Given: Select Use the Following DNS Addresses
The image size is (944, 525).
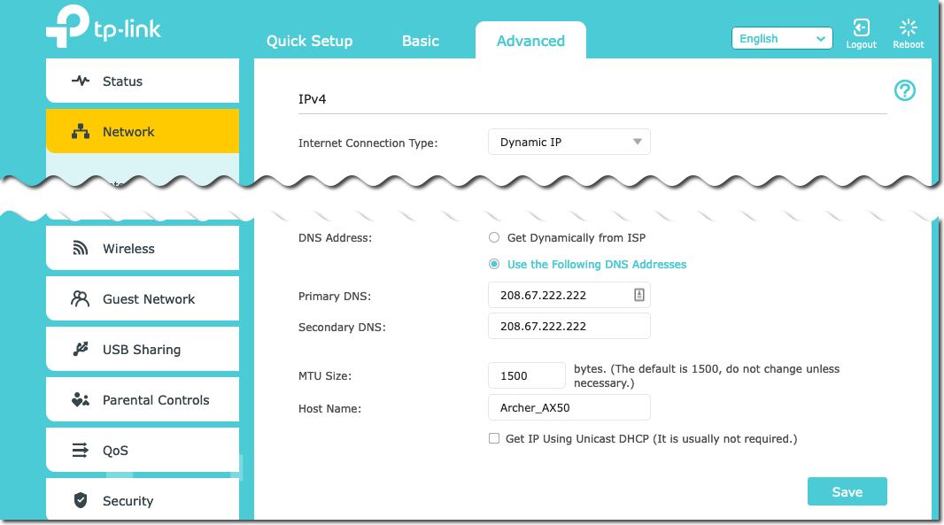Looking at the screenshot, I should pyautogui.click(x=494, y=265).
